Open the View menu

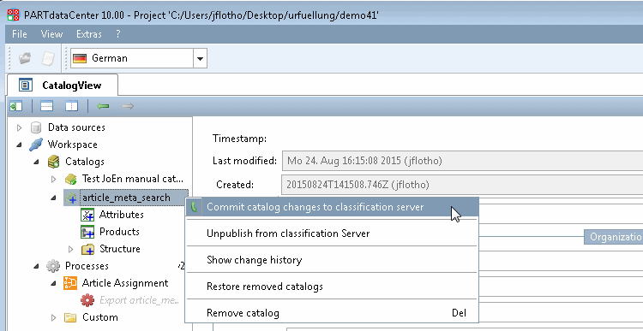pyautogui.click(x=51, y=34)
